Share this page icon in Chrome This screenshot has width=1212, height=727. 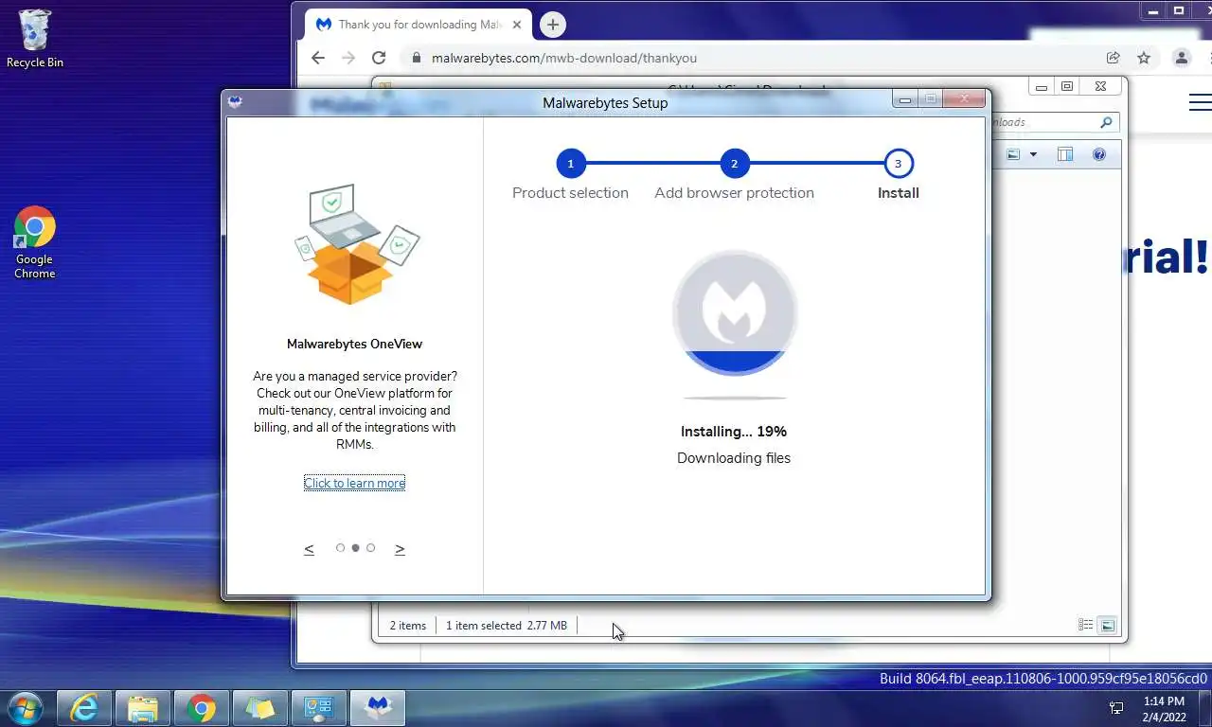click(x=1114, y=58)
